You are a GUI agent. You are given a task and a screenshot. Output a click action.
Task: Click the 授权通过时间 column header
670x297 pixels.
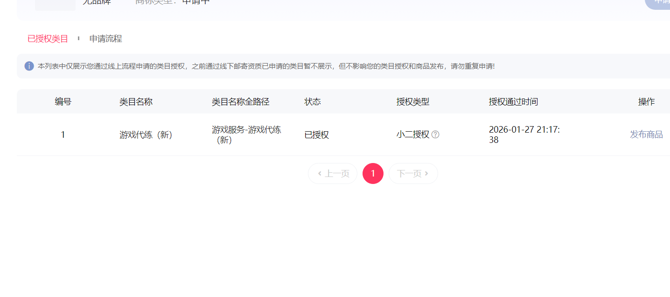click(x=513, y=102)
